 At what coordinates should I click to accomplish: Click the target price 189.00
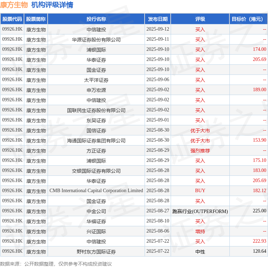coord(259,90)
